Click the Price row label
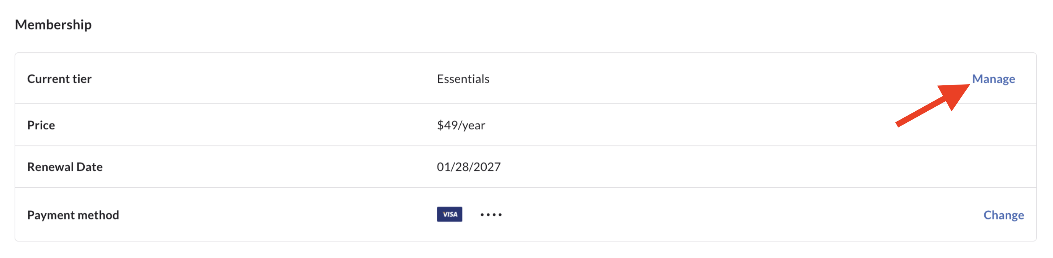Image resolution: width=1053 pixels, height=258 pixels. pos(41,125)
